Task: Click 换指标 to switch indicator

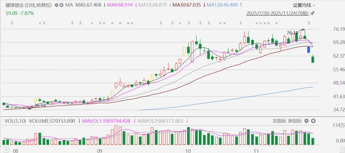Action: coord(295,121)
